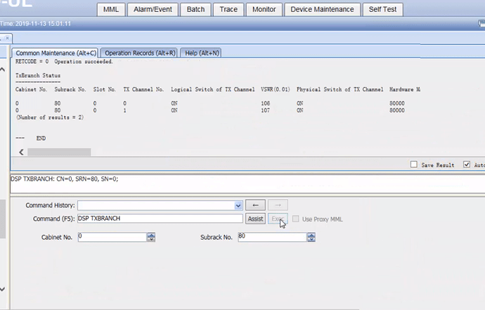Switch to the Monitor tab

(x=264, y=10)
